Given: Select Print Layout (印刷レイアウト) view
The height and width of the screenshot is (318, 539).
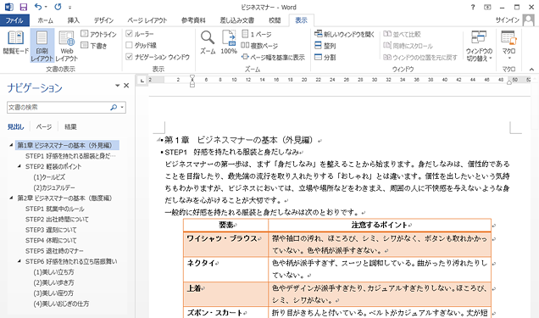Looking at the screenshot, I should pos(42,46).
